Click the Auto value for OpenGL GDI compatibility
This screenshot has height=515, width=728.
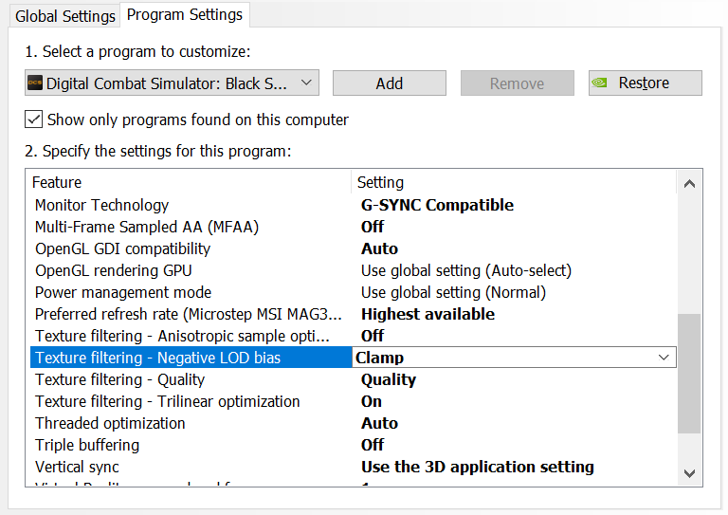(379, 248)
